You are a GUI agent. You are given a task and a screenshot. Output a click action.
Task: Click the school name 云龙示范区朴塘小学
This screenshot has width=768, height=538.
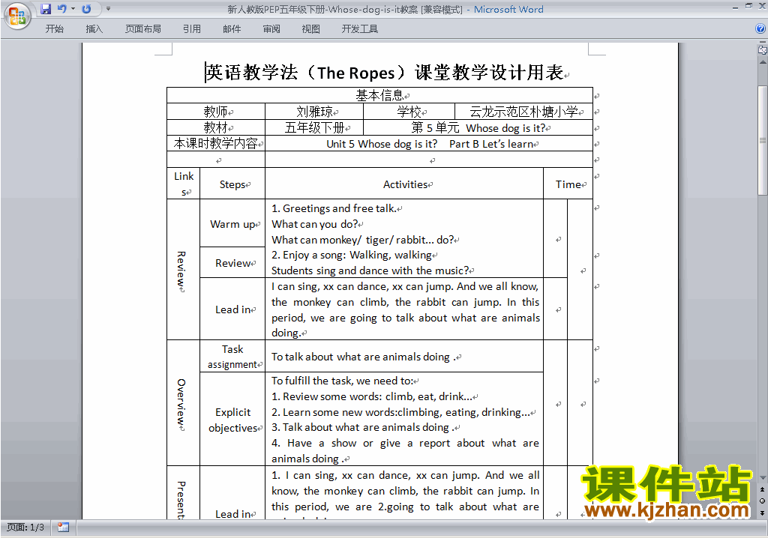point(523,112)
